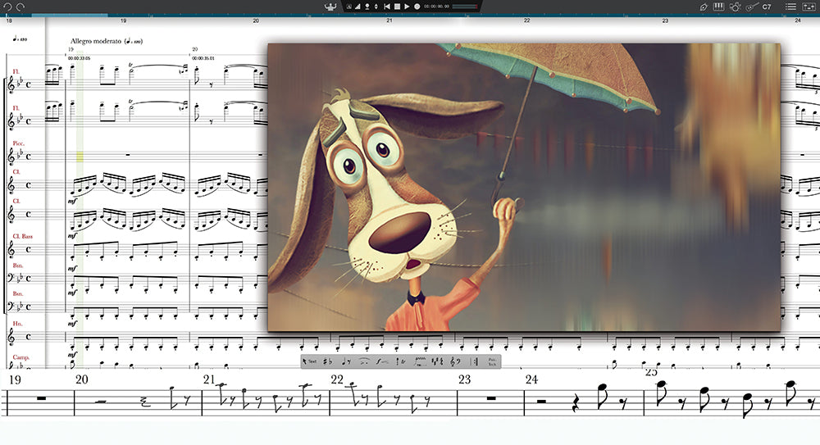
Task: Open the piano keyboard panel icon
Action: point(719,7)
